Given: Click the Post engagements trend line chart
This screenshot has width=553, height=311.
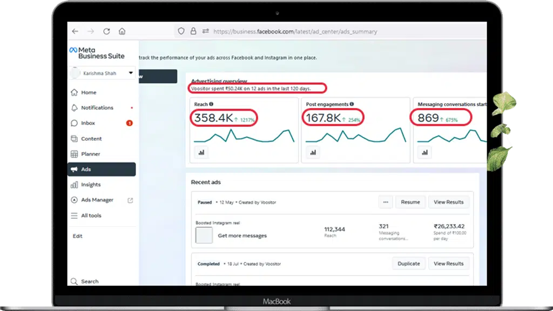Looking at the screenshot, I should (356, 135).
